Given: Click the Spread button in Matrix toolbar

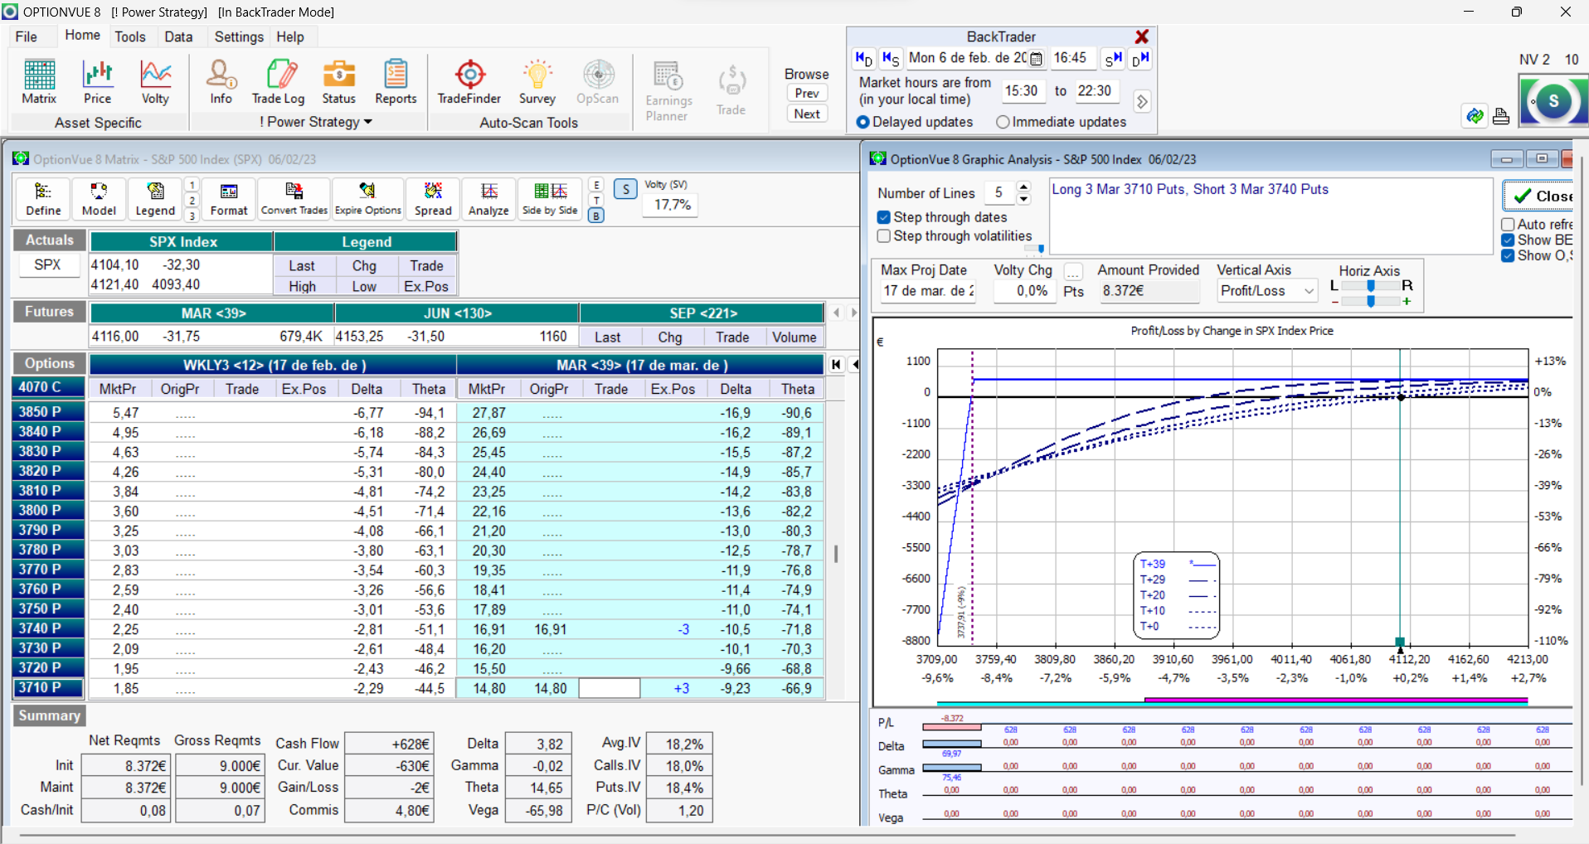Looking at the screenshot, I should tap(433, 200).
